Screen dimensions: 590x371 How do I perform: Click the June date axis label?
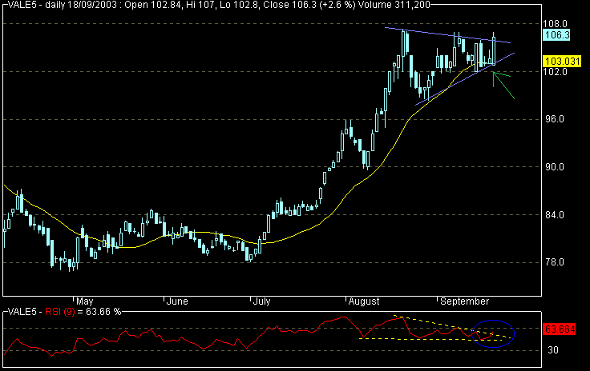(177, 301)
